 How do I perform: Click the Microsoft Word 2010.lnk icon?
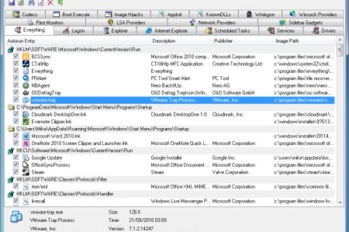(x=26, y=137)
